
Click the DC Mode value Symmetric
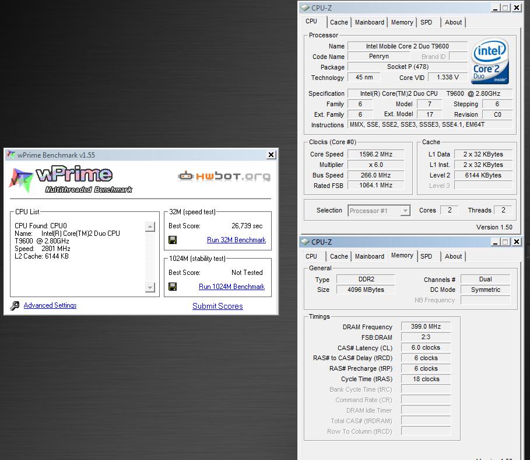(485, 290)
